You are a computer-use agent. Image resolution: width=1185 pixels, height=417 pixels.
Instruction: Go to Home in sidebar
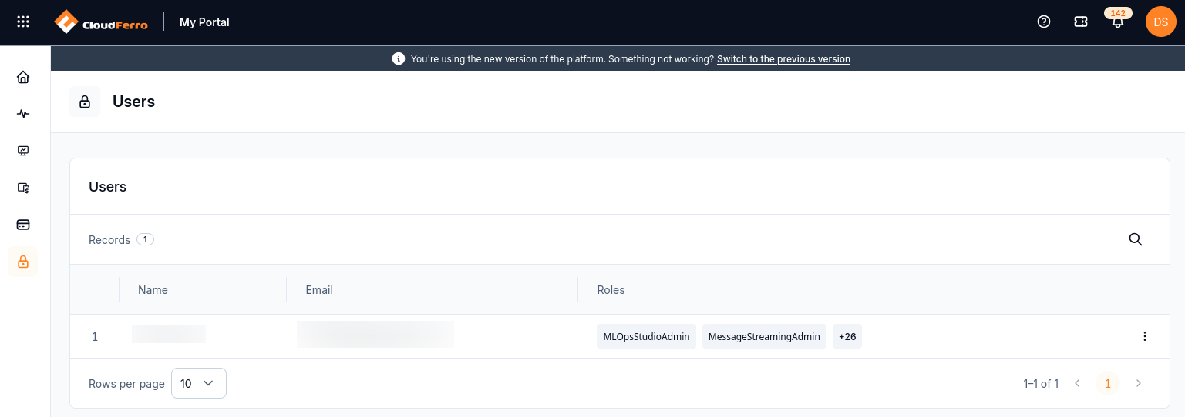click(23, 77)
